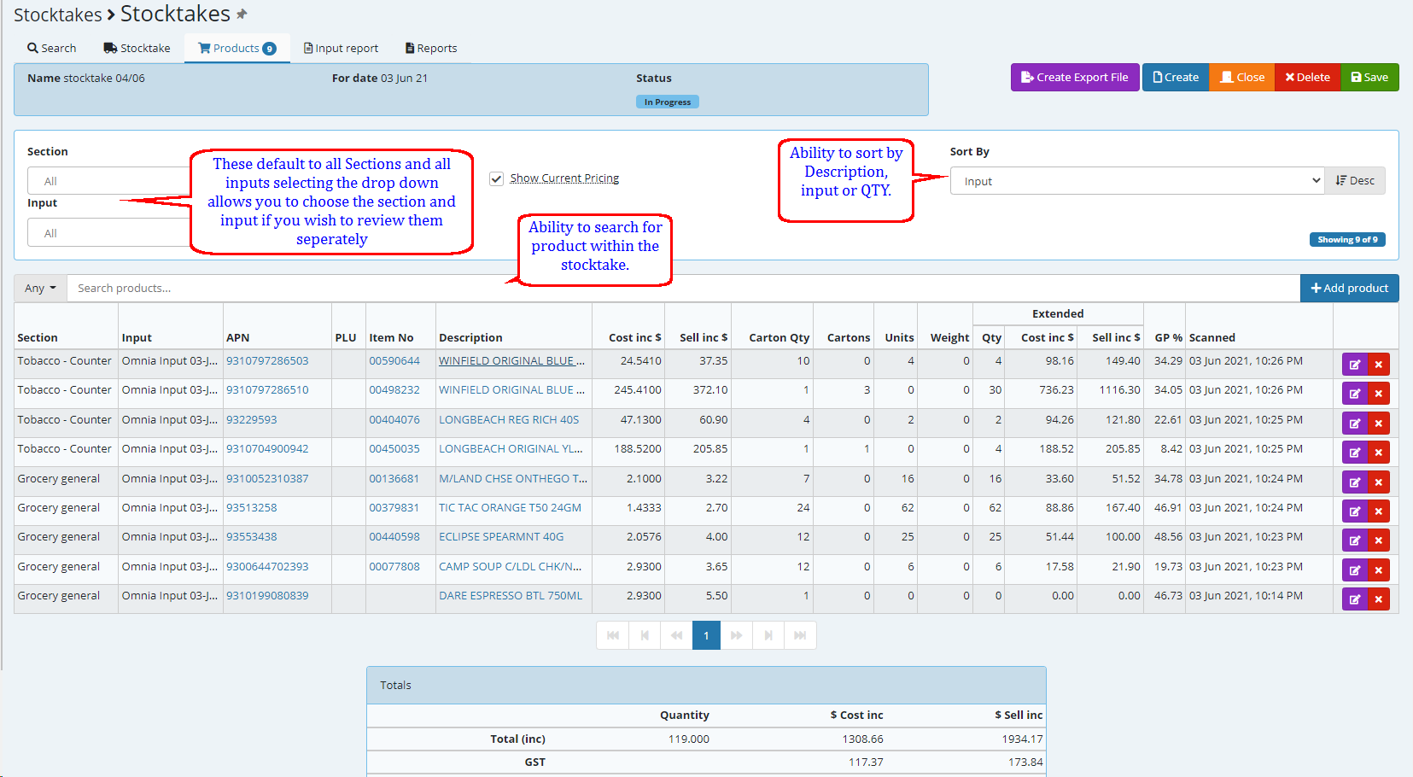Open the Any search filter dropdown
This screenshot has width=1413, height=777.
coord(40,289)
